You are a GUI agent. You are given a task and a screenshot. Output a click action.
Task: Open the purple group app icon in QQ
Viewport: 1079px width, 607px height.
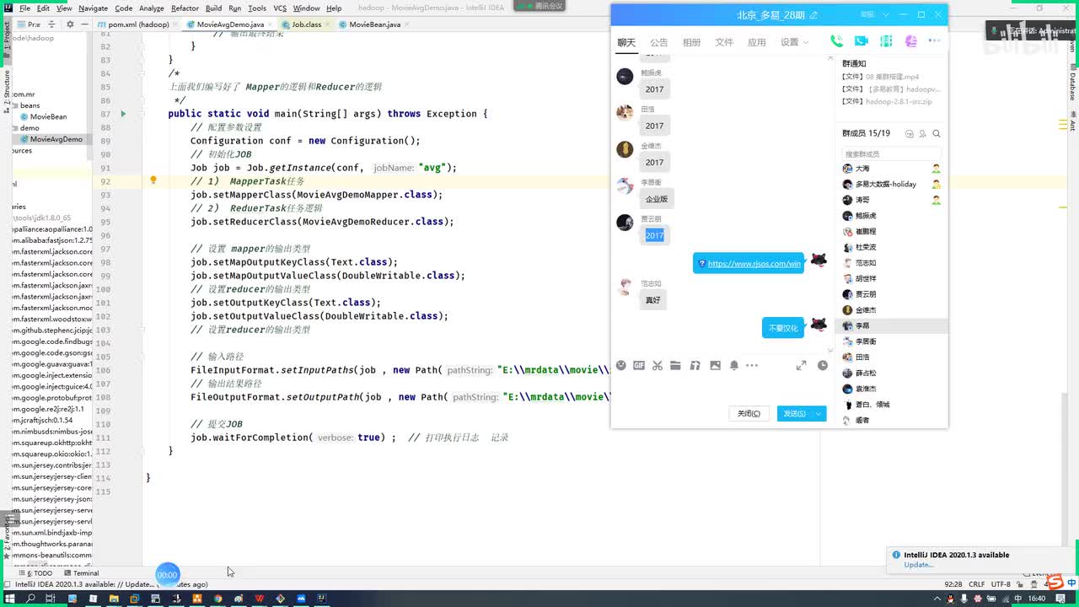[910, 41]
